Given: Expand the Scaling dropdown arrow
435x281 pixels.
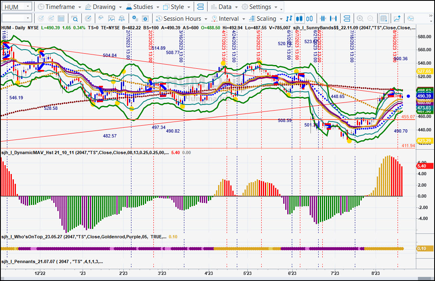Looking at the screenshot, I should [281, 19].
